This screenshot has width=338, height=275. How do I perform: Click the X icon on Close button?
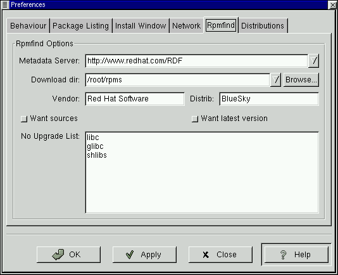pos(206,255)
